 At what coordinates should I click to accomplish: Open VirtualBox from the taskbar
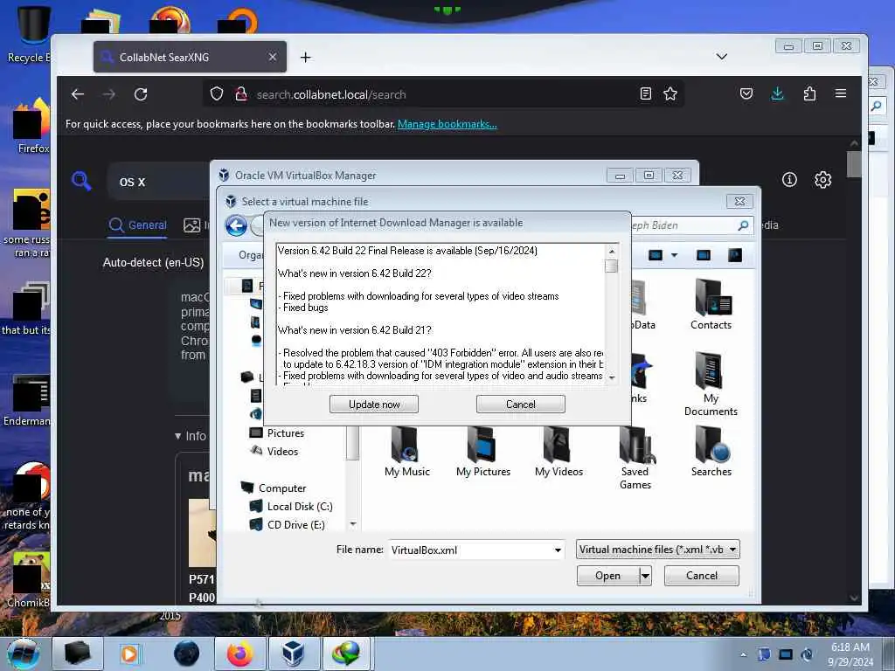[293, 654]
